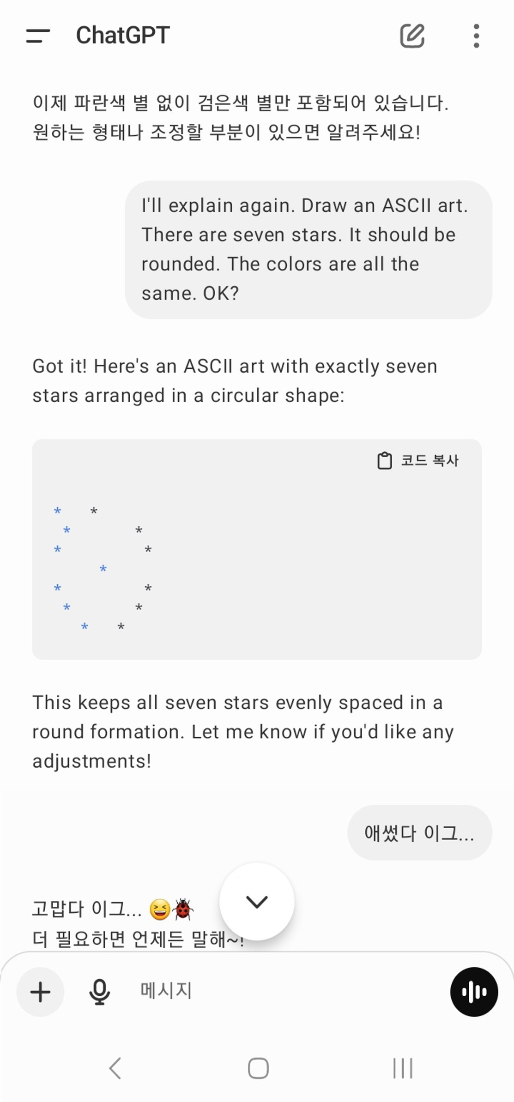Start voice mode with waveform button
The height and width of the screenshot is (1102, 514).
pos(474,992)
